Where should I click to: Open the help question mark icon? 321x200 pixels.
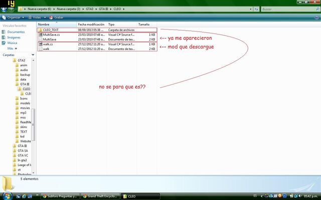click(316, 18)
